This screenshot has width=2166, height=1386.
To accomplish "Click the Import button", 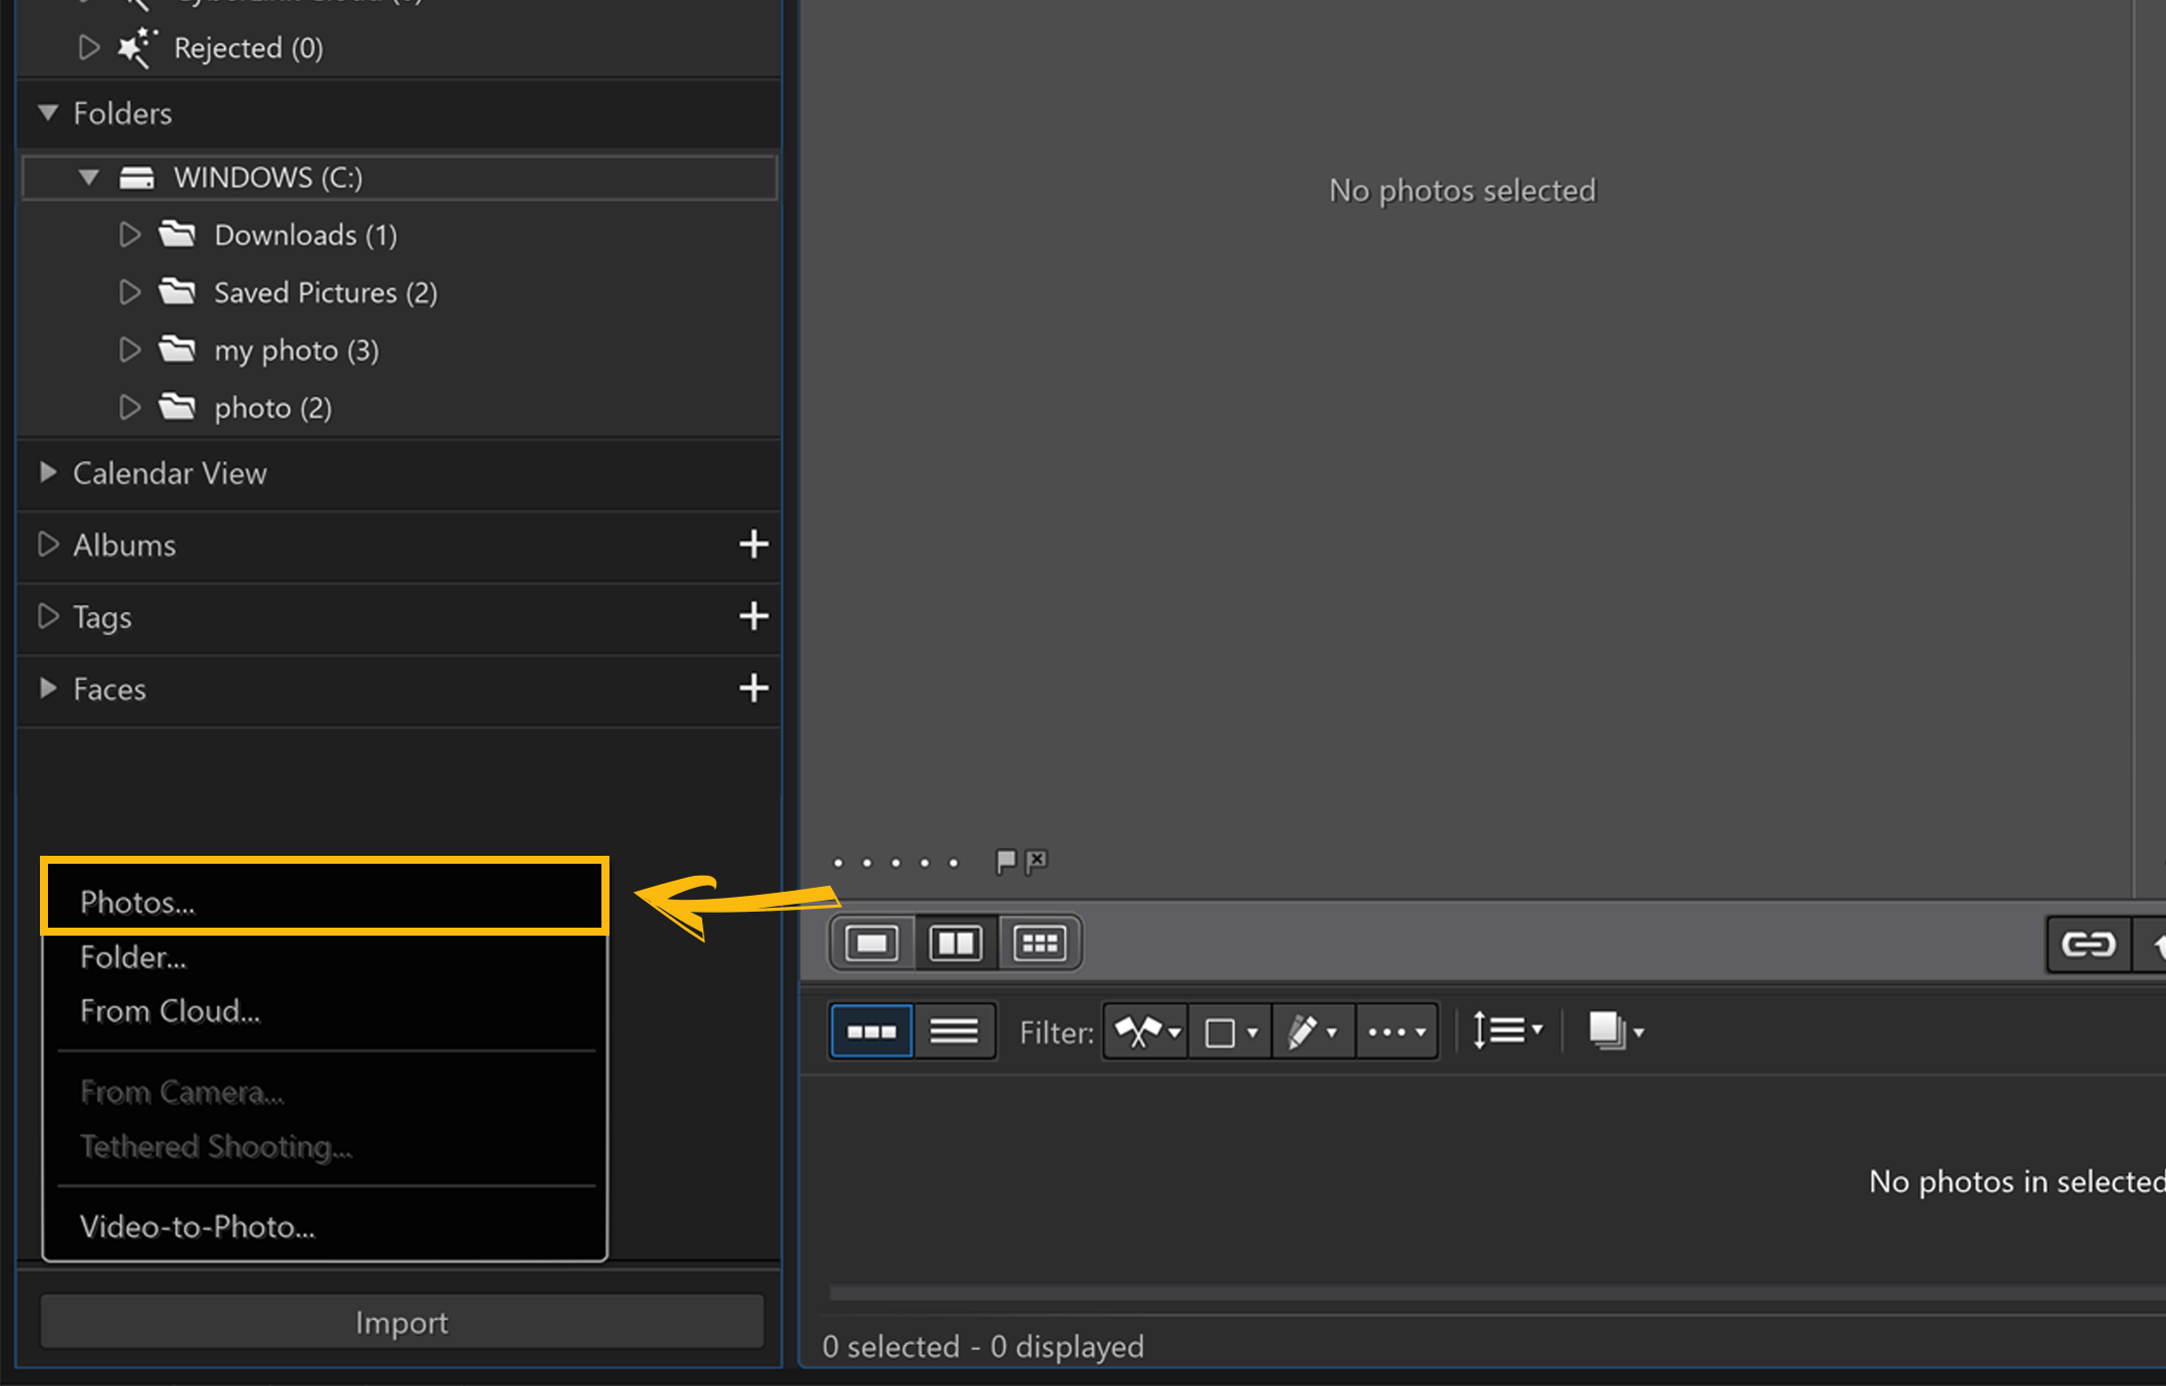I will 402,1321.
